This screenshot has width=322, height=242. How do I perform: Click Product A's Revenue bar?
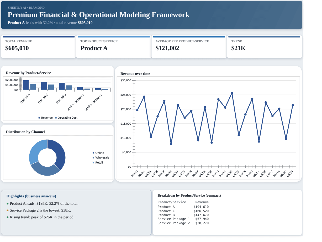coord(26,85)
